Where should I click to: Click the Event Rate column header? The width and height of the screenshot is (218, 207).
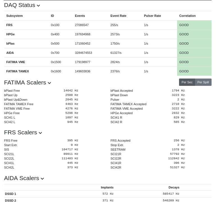pos(118,16)
